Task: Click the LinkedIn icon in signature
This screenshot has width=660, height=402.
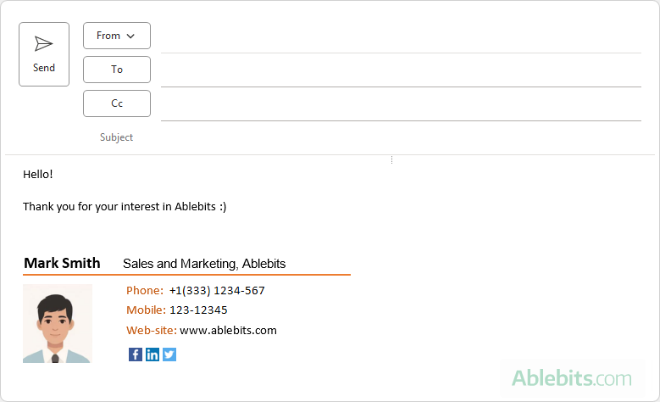Action: pos(153,355)
